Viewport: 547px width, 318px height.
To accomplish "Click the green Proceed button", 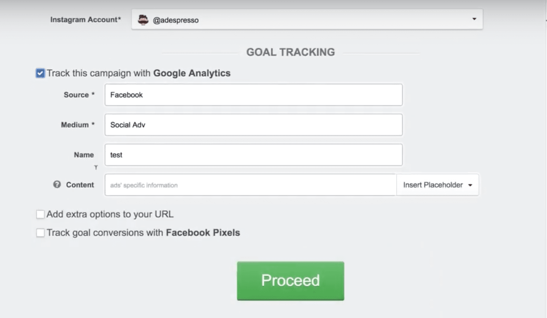I will [290, 281].
